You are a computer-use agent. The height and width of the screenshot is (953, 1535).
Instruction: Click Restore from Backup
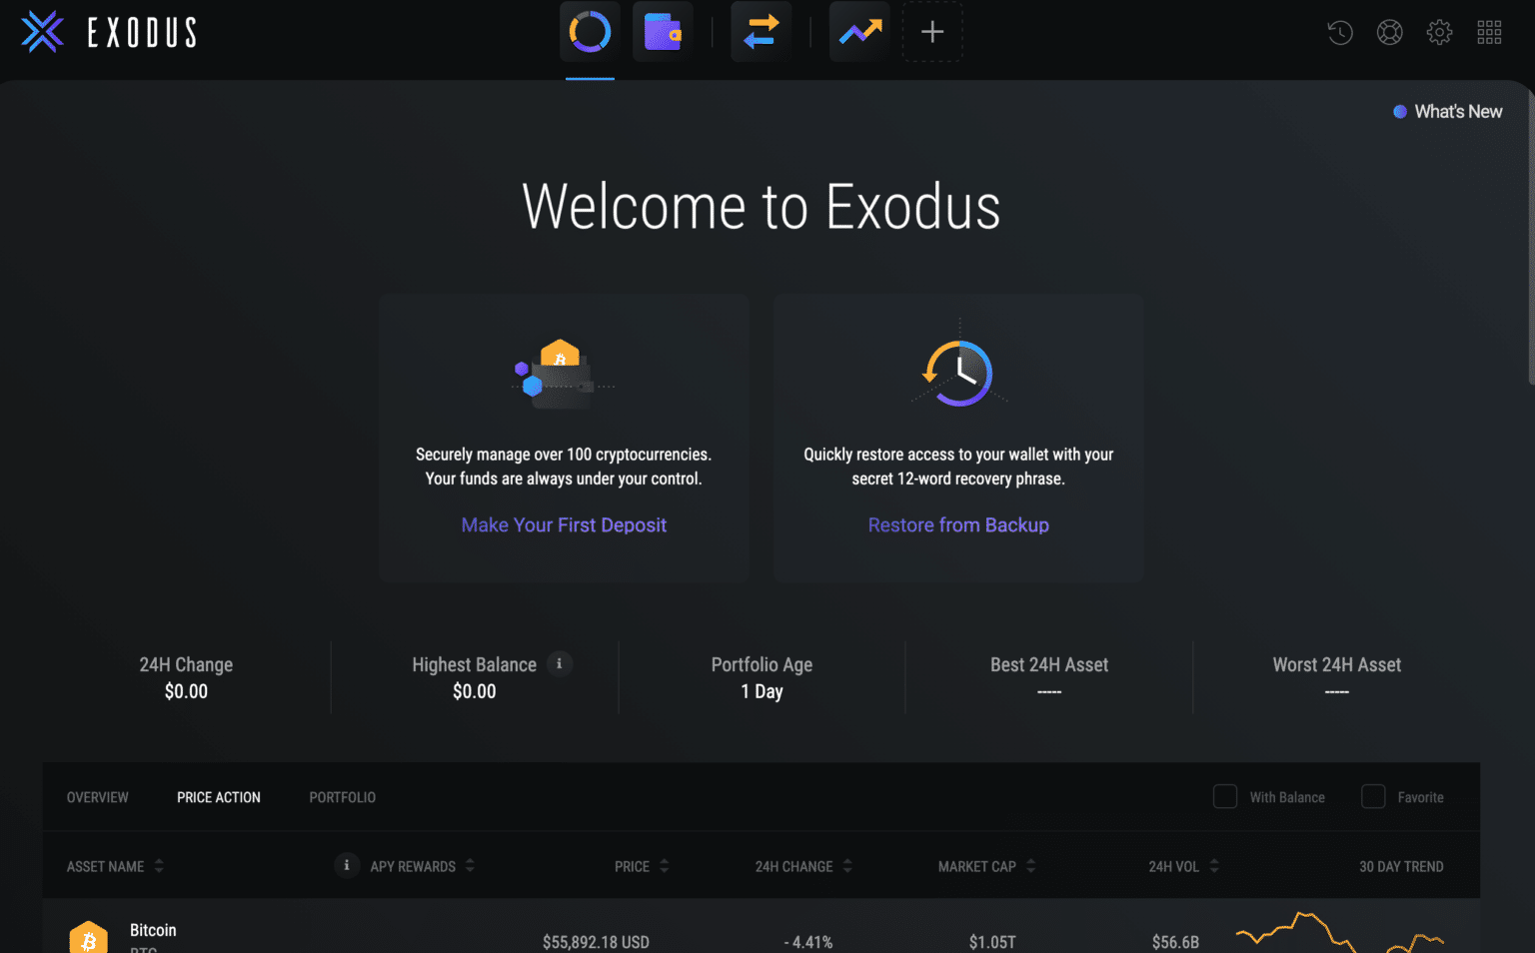(x=958, y=524)
